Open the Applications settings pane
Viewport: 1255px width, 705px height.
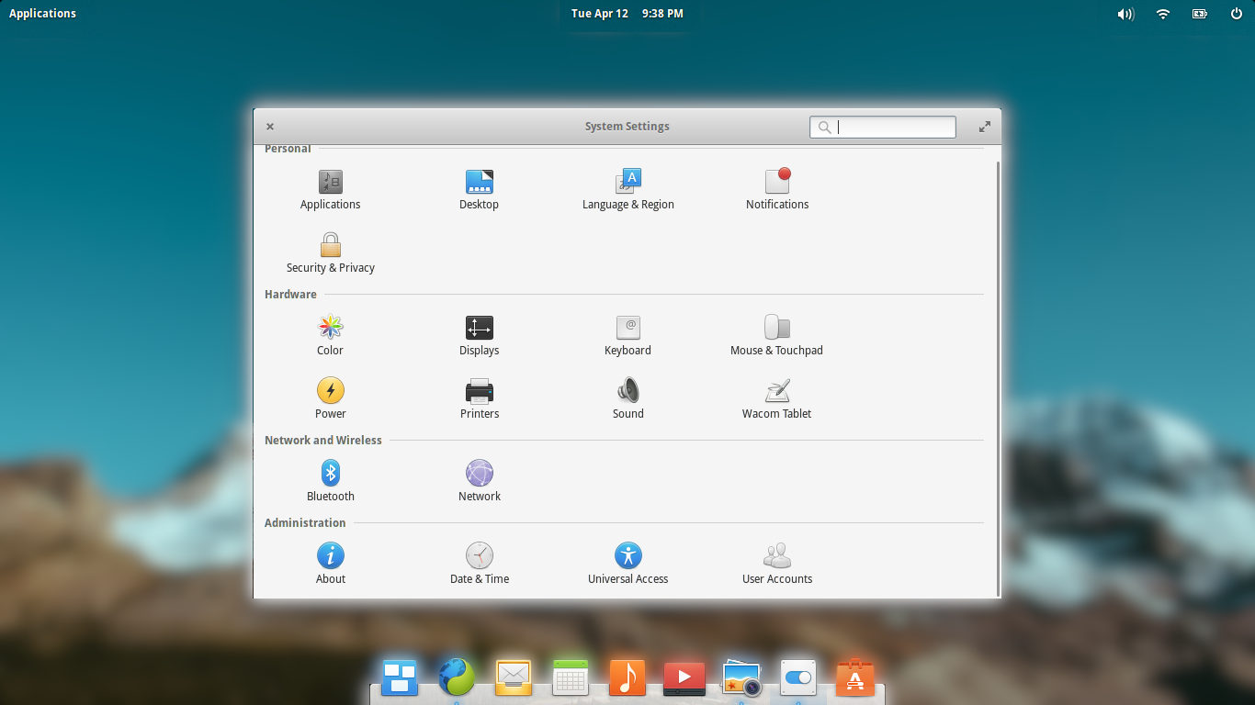tap(331, 190)
